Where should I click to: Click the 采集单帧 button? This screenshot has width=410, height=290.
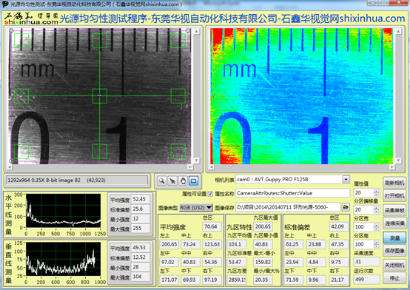pyautogui.click(x=394, y=210)
